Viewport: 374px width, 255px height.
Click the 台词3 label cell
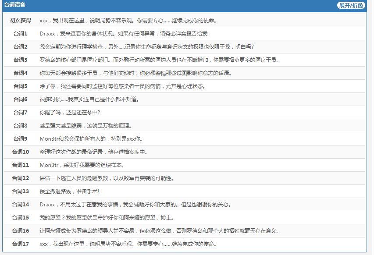coord(21,60)
